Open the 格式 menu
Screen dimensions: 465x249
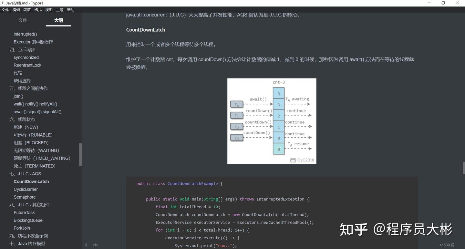pos(37,10)
